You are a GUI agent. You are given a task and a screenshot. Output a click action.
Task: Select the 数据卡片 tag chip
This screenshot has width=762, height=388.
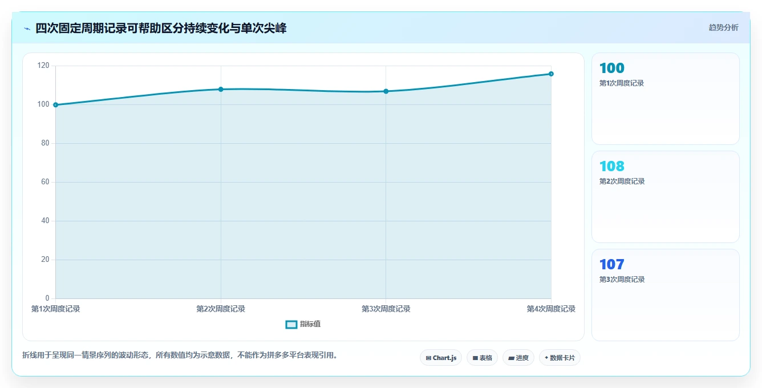pyautogui.click(x=560, y=358)
